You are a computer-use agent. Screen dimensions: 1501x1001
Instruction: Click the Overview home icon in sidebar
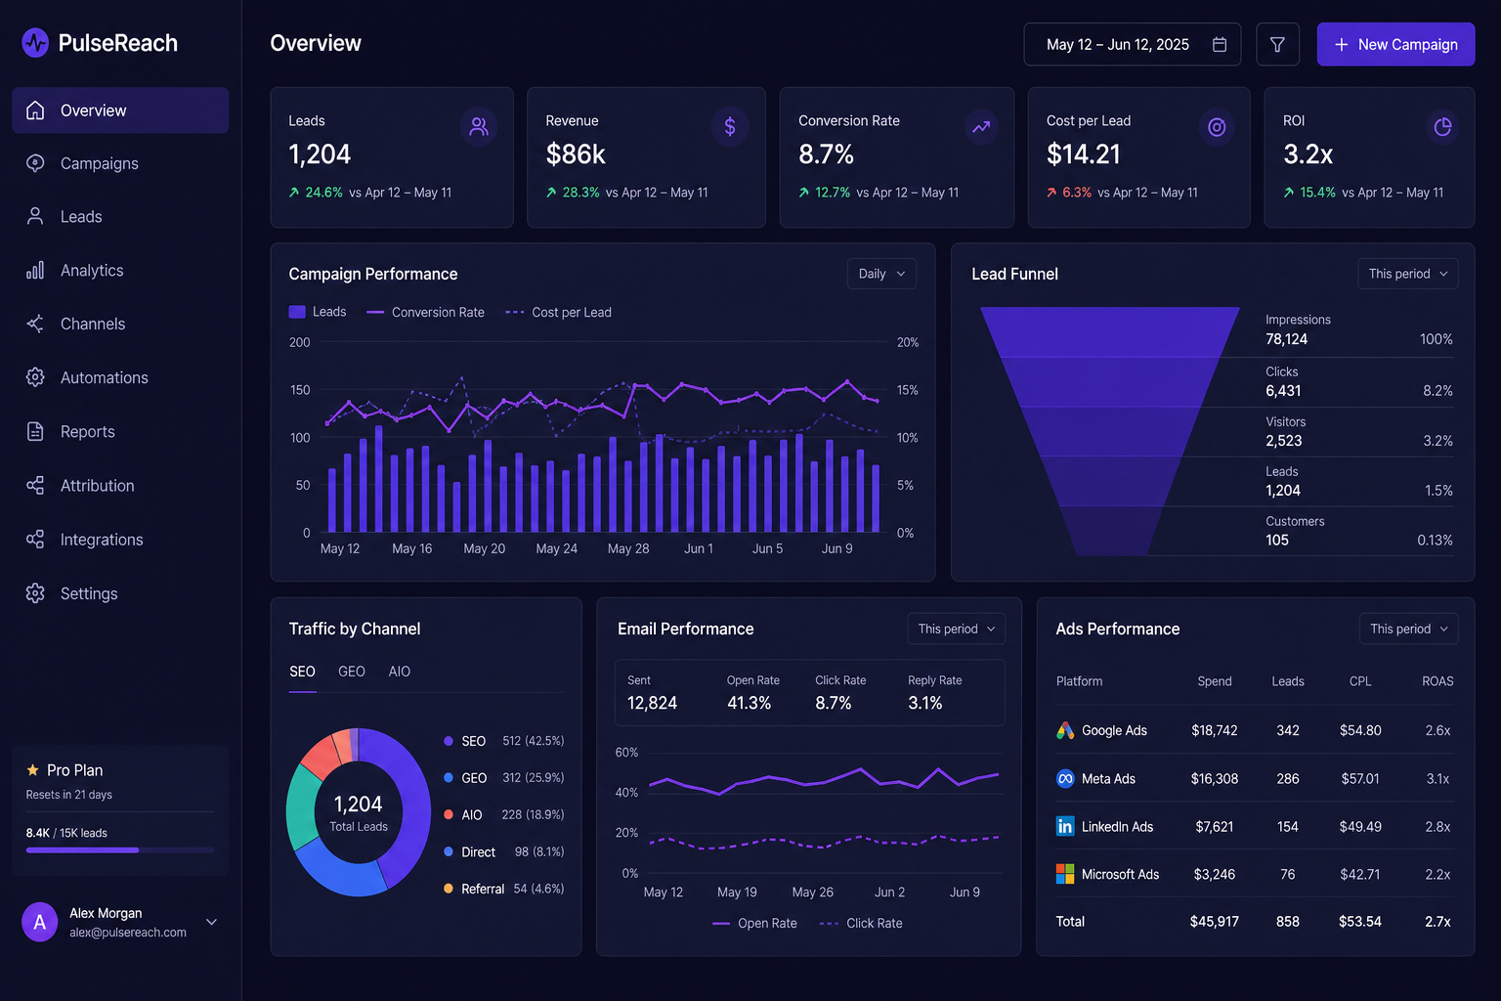pyautogui.click(x=35, y=110)
